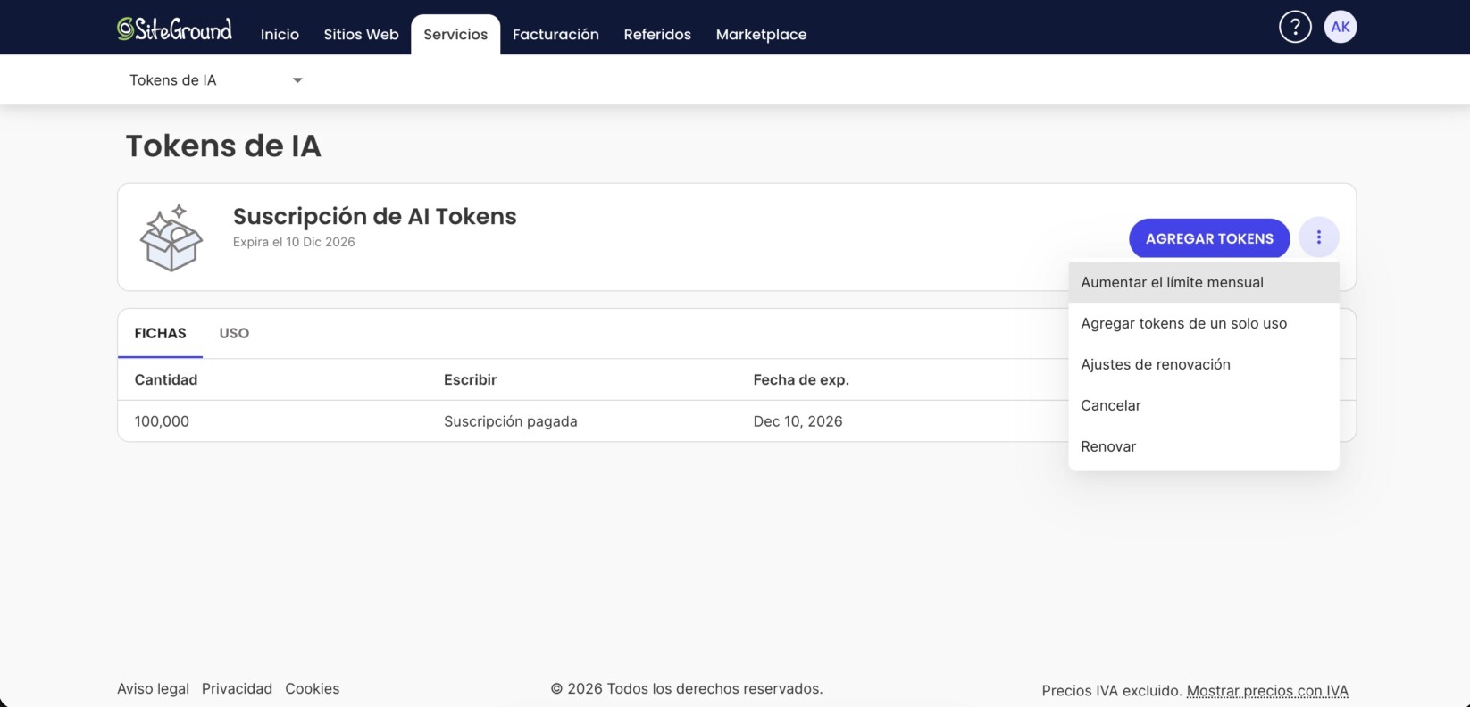Switch to the USO tab
The image size is (1470, 707).
pos(234,333)
